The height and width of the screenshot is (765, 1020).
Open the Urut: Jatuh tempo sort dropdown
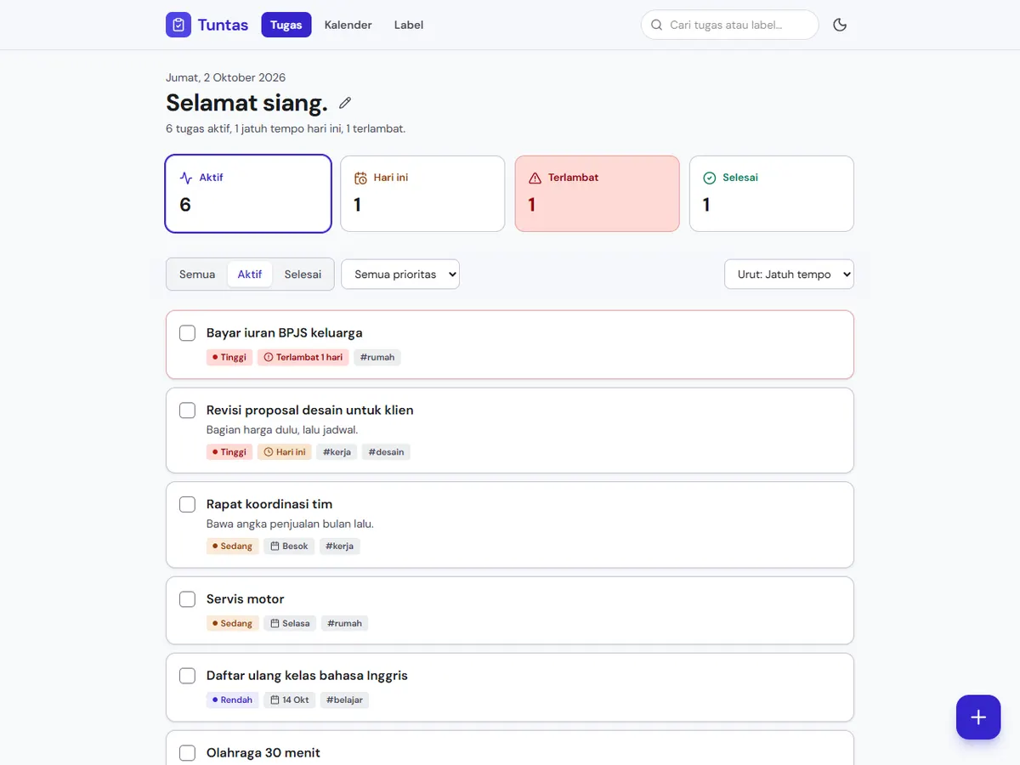[x=789, y=274]
